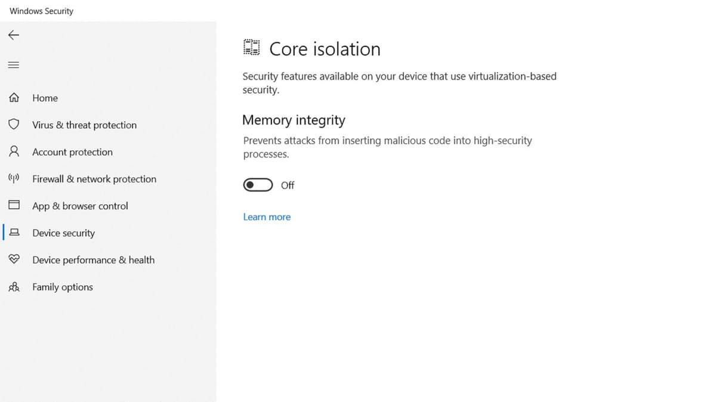Open Device performance & health text label
The height and width of the screenshot is (402, 716).
tap(93, 259)
